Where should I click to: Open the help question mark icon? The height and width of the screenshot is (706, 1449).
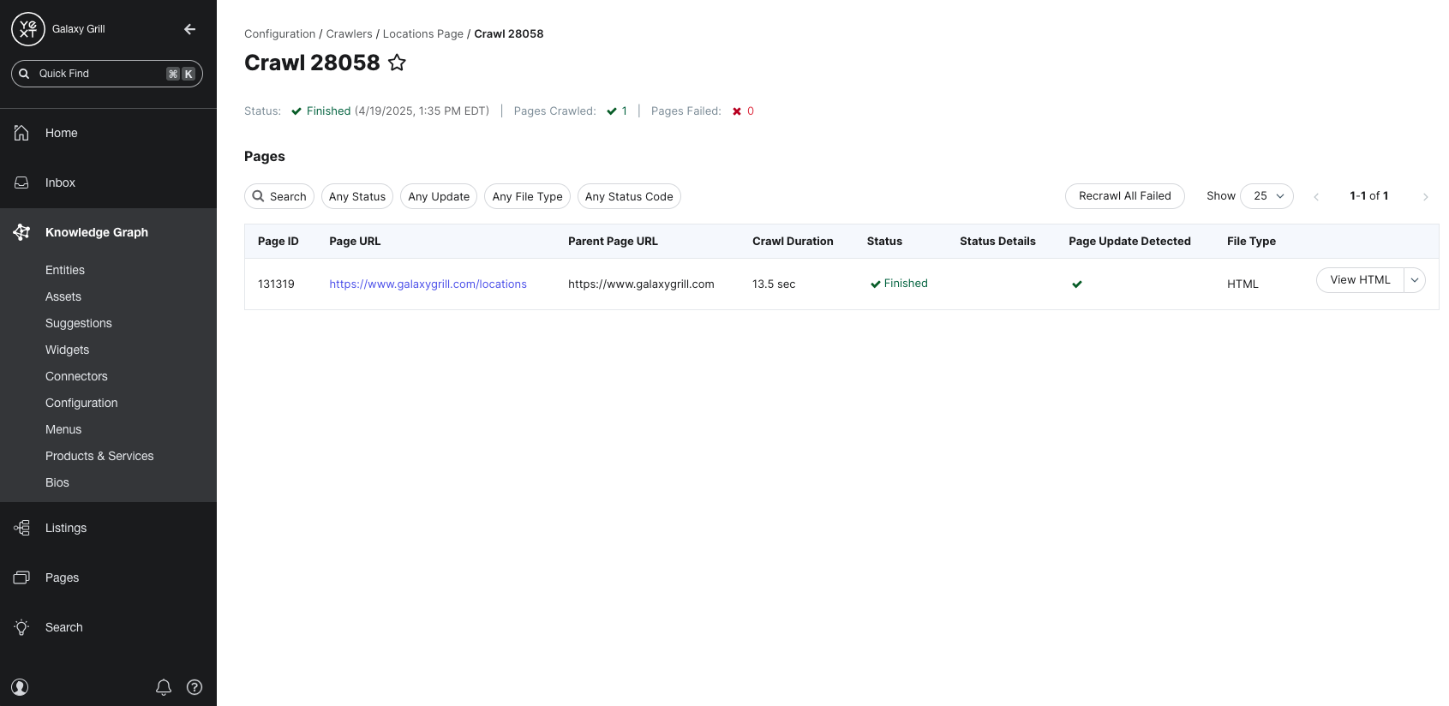click(195, 687)
